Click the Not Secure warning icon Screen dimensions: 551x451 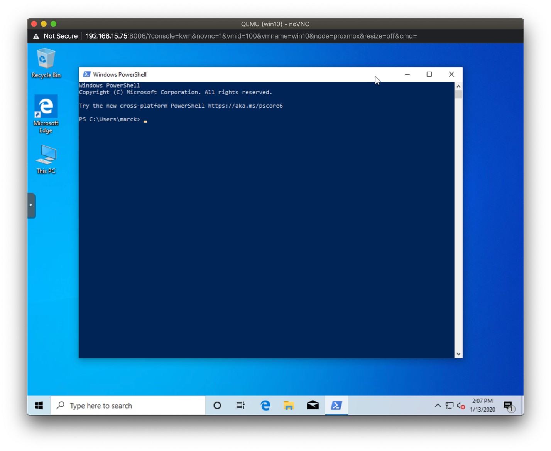point(36,36)
